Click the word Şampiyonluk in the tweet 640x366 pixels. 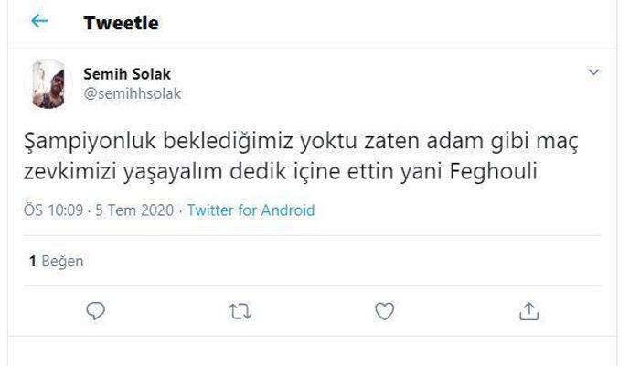(77, 144)
